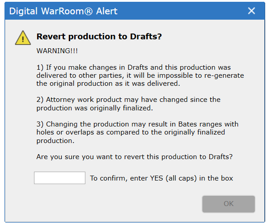The image size is (271, 223).
Task: Focus the YES confirmation text box
Action: (59, 178)
